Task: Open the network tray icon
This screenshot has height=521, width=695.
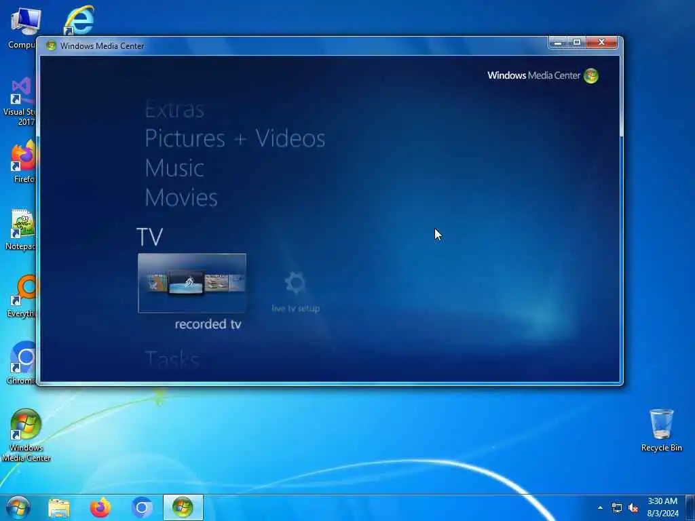Action: (616, 507)
